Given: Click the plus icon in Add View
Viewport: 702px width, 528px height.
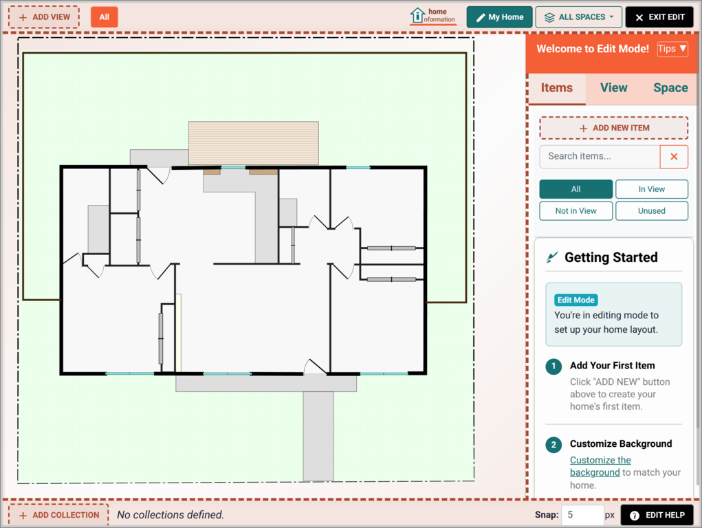Looking at the screenshot, I should click(x=23, y=17).
